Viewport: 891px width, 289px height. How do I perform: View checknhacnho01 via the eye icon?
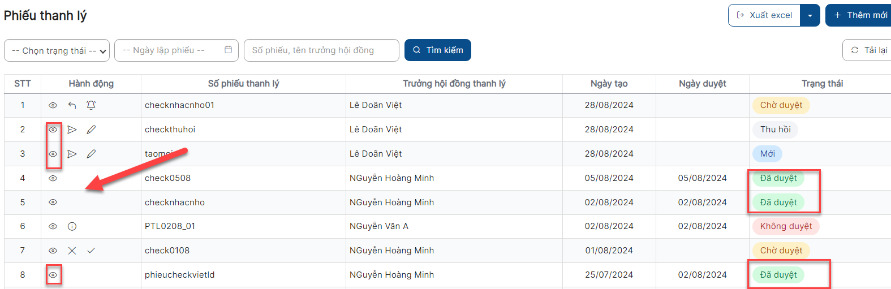(x=53, y=105)
